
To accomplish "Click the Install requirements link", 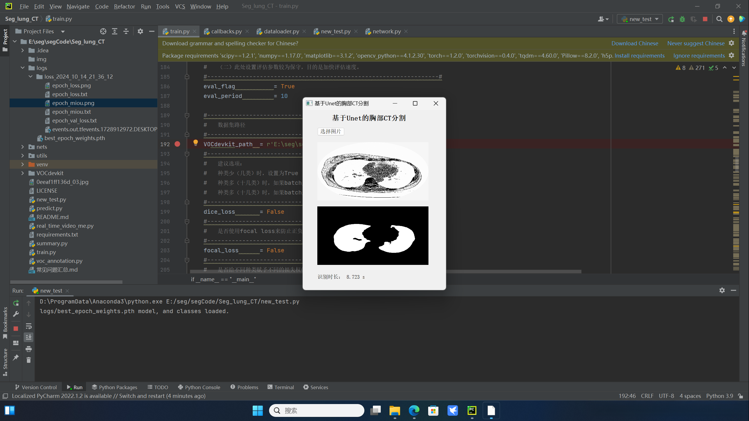I will pyautogui.click(x=639, y=56).
